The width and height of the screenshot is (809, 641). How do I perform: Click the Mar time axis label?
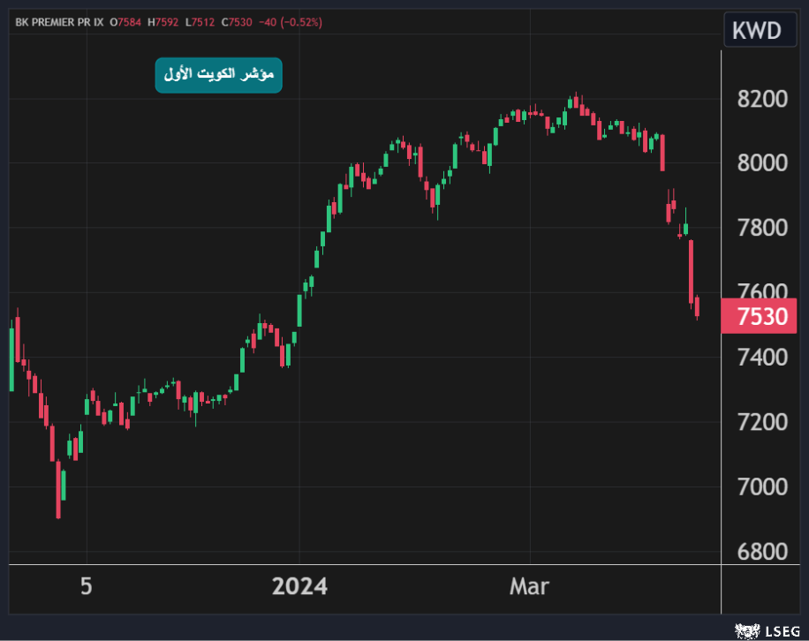pos(531,586)
